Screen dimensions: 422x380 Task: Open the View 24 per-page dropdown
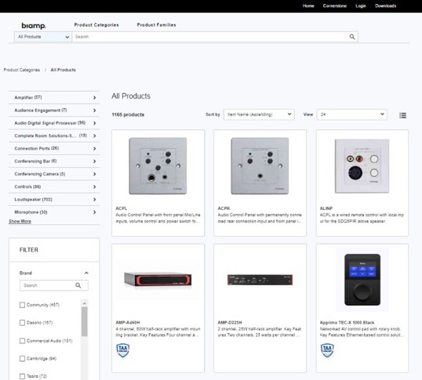pos(351,114)
